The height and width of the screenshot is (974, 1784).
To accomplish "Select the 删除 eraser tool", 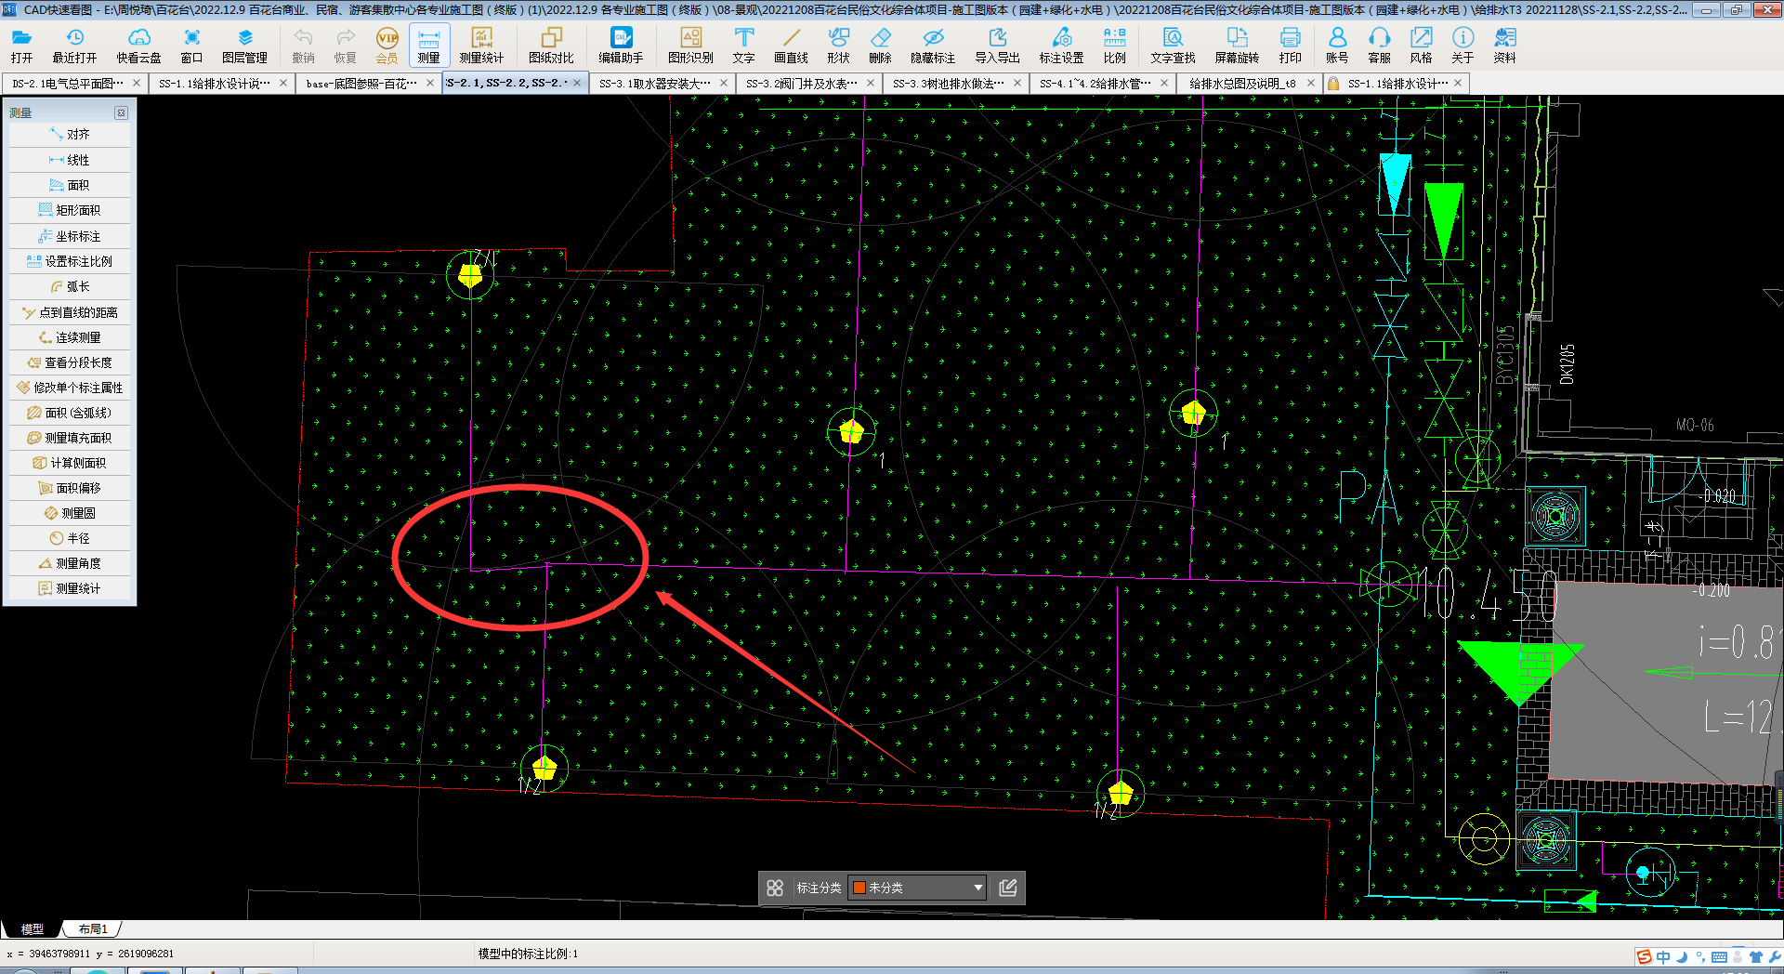I will click(880, 46).
